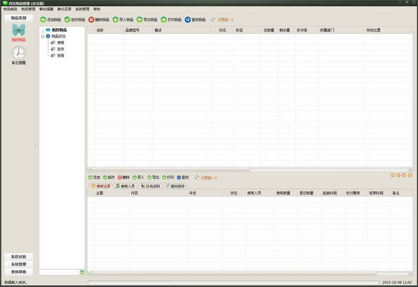Click the 添加物品 (Add Item) toolbar button
Screen dimensions: 418x287
[51, 20]
